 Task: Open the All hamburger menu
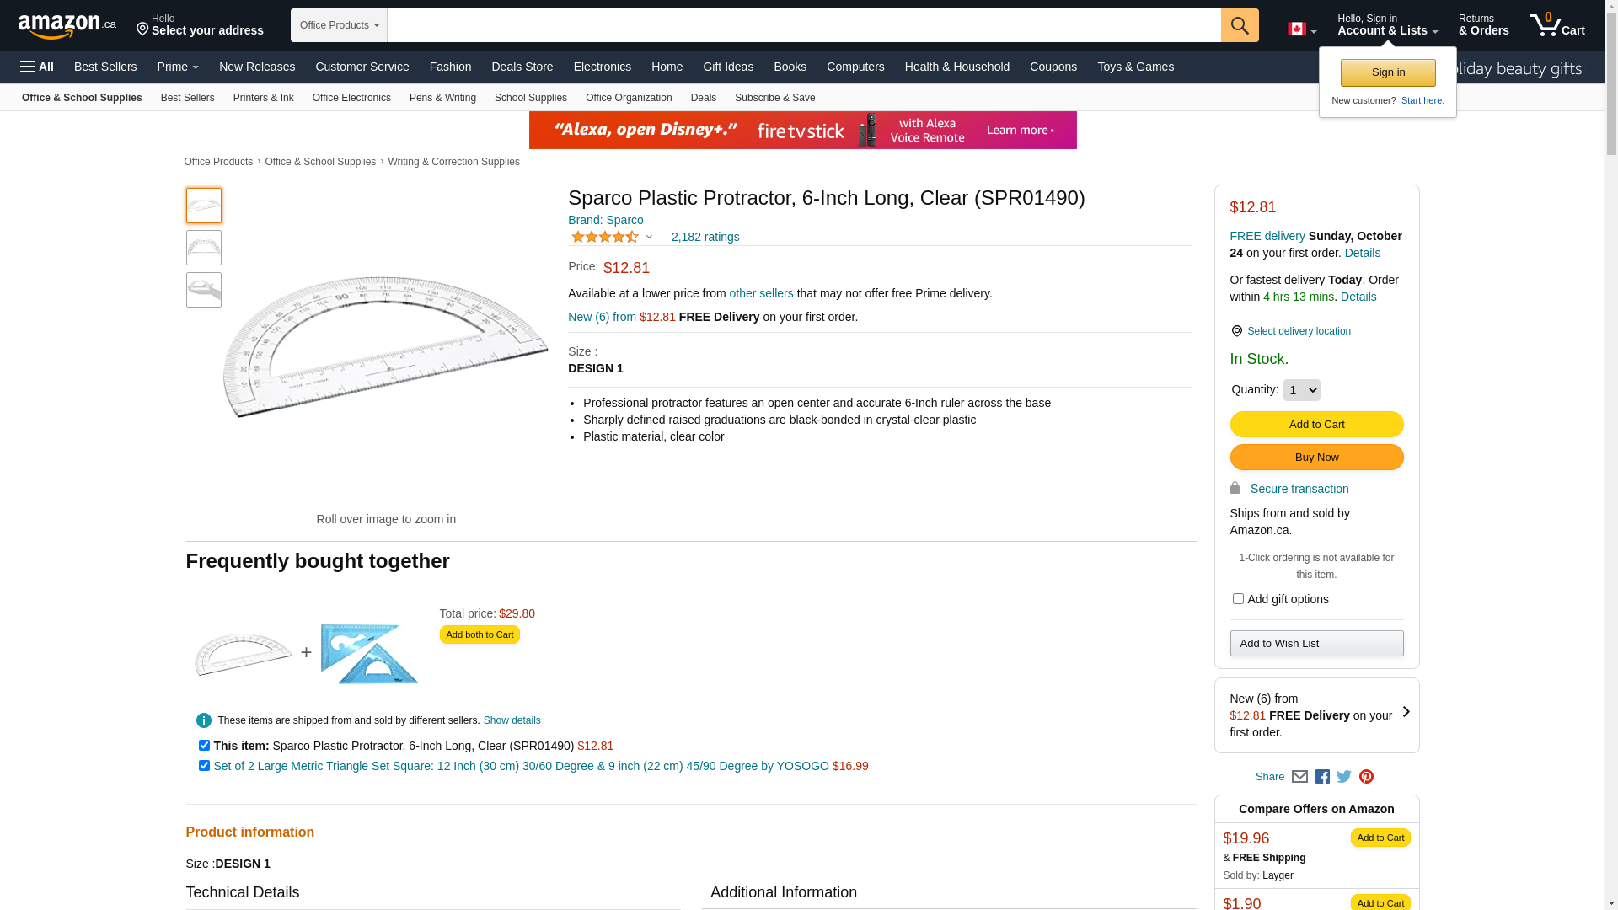37,67
